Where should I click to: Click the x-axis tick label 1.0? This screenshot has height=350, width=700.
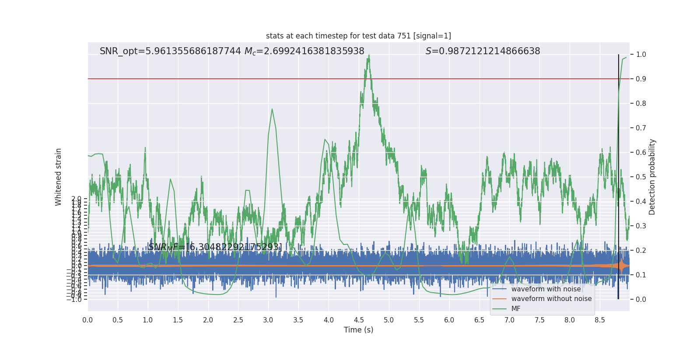tap(148, 320)
